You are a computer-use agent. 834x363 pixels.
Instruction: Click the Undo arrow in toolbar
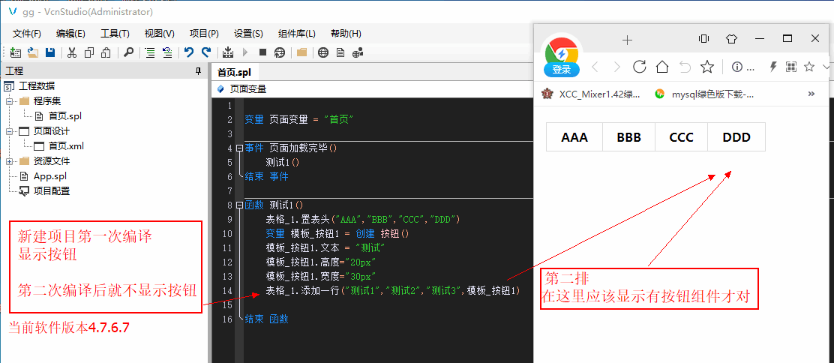[x=188, y=52]
